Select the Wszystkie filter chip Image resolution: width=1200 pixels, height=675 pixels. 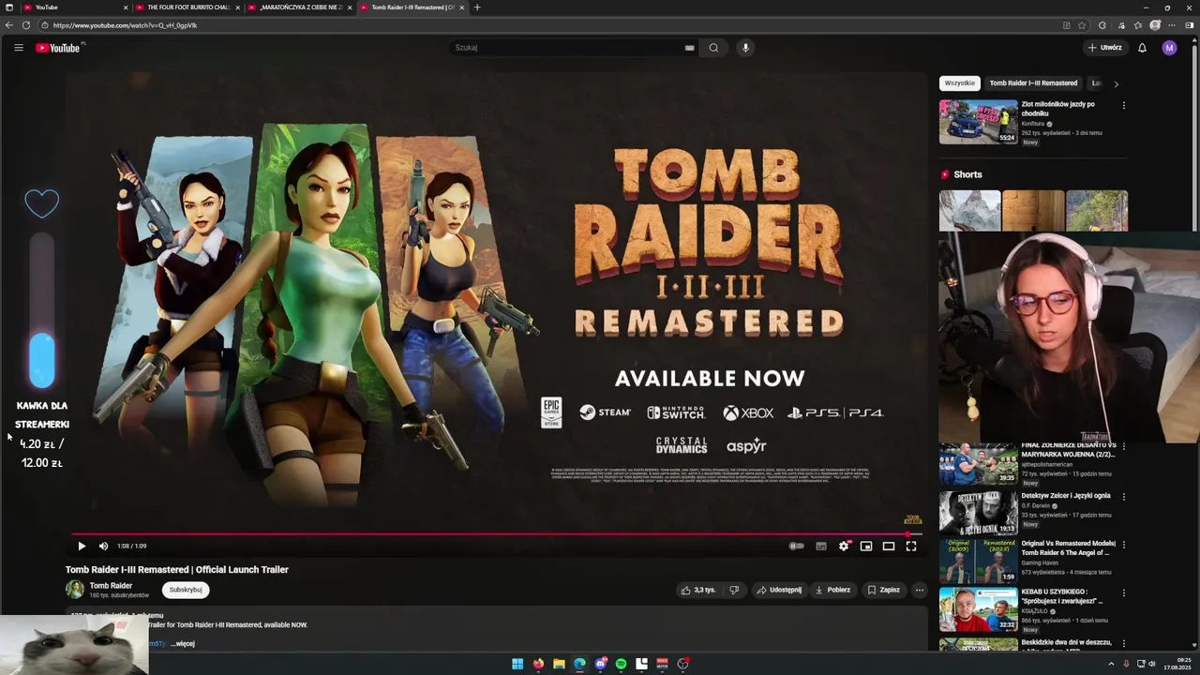[x=959, y=83]
